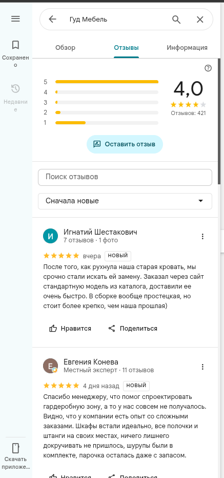Click five-star rating on Игнатий's review

click(x=61, y=256)
